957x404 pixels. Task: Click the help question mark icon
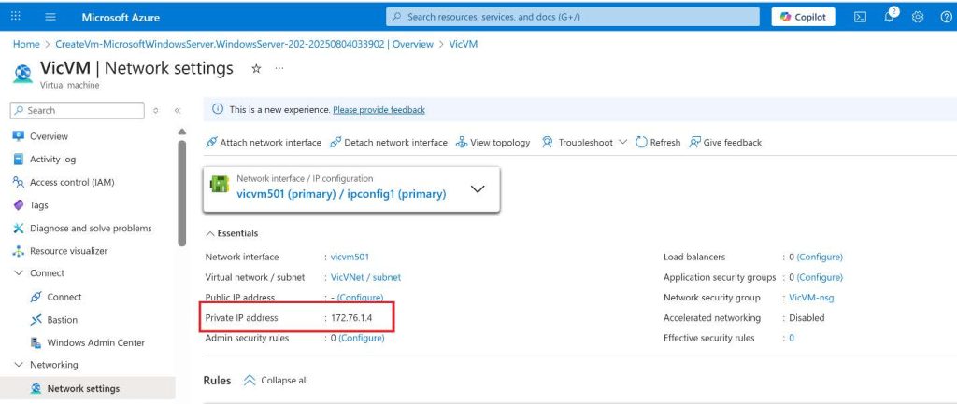click(944, 17)
